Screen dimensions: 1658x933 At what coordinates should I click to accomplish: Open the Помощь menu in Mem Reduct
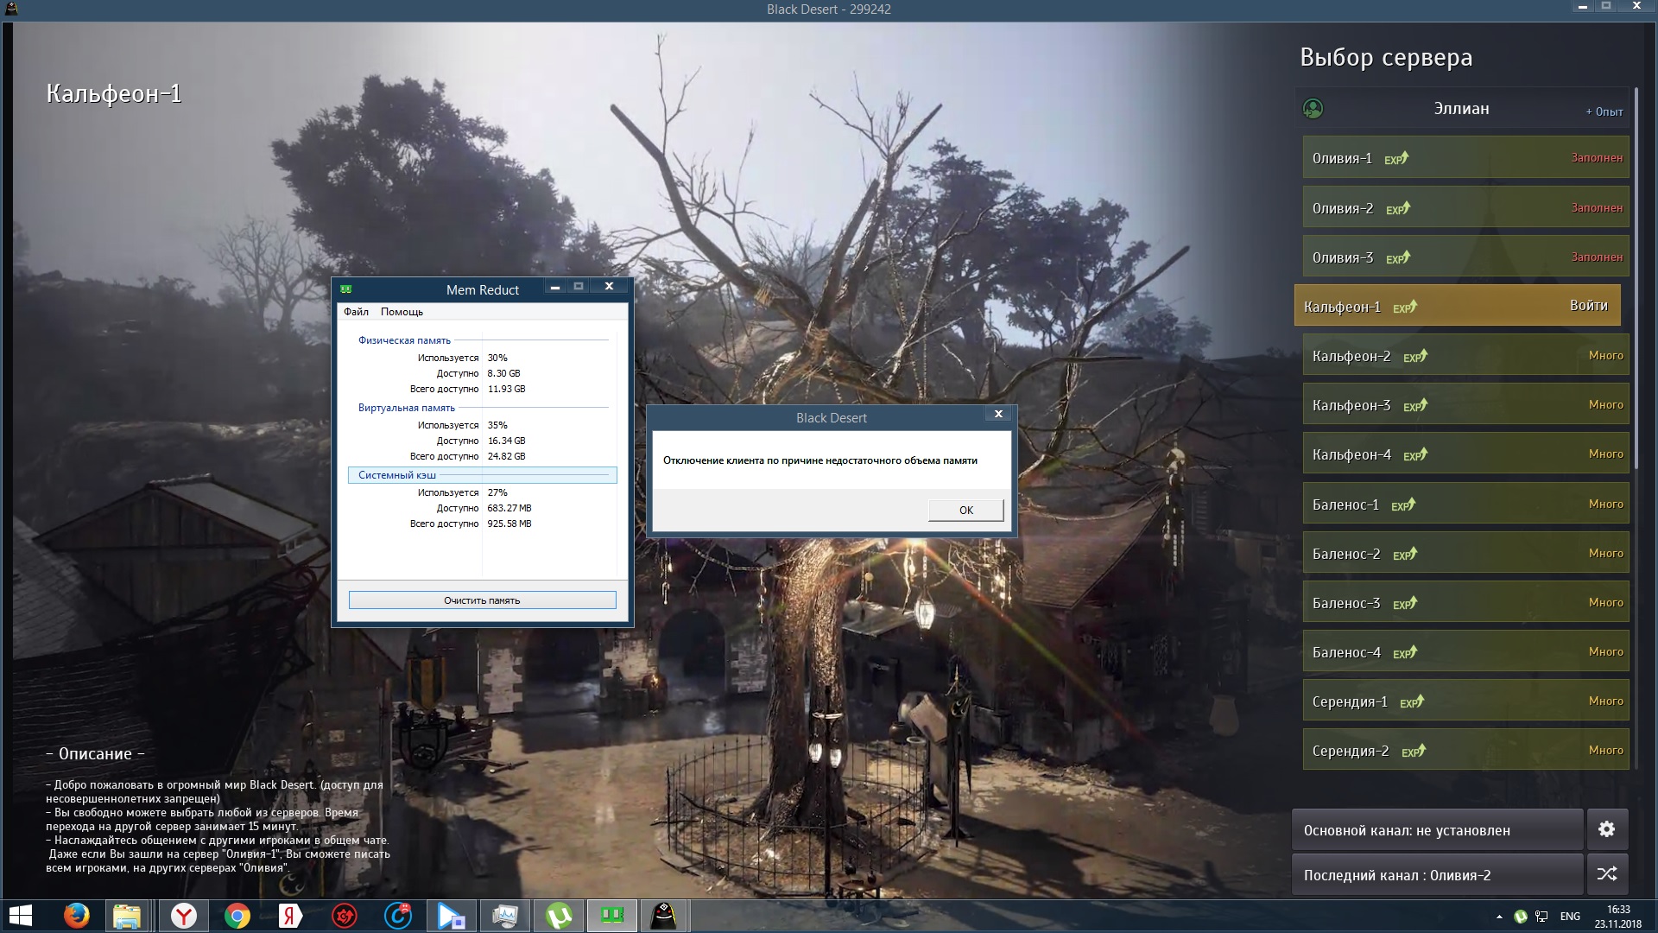coord(402,312)
